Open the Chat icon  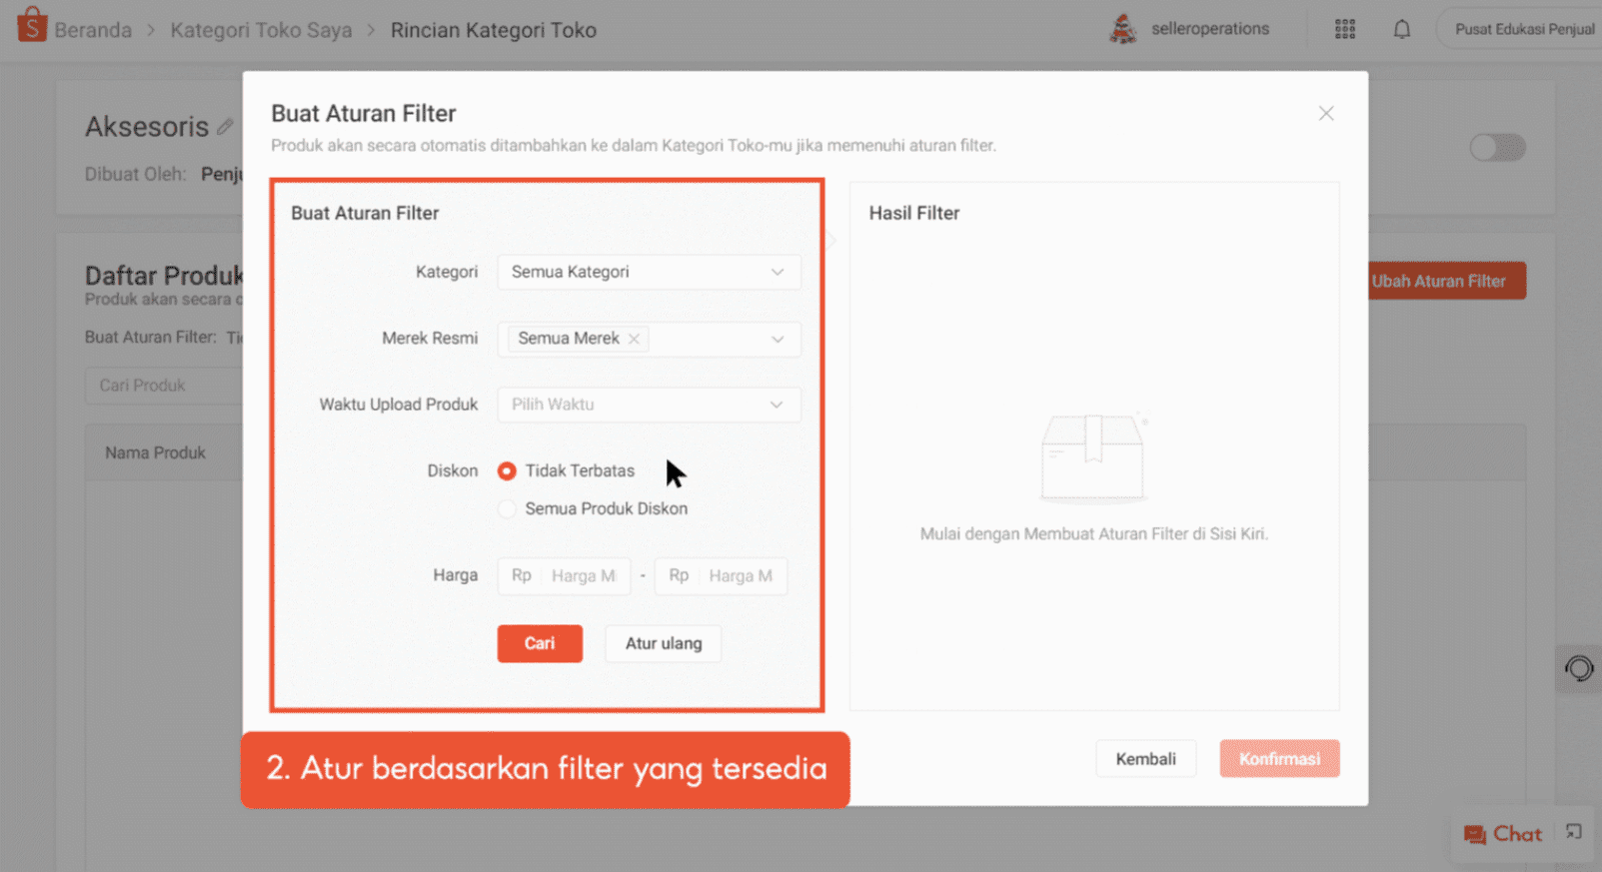[x=1474, y=834]
